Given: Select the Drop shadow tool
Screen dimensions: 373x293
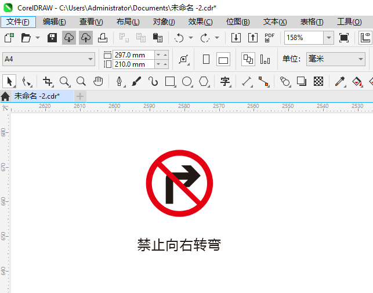Looking at the screenshot, I should (302, 81).
